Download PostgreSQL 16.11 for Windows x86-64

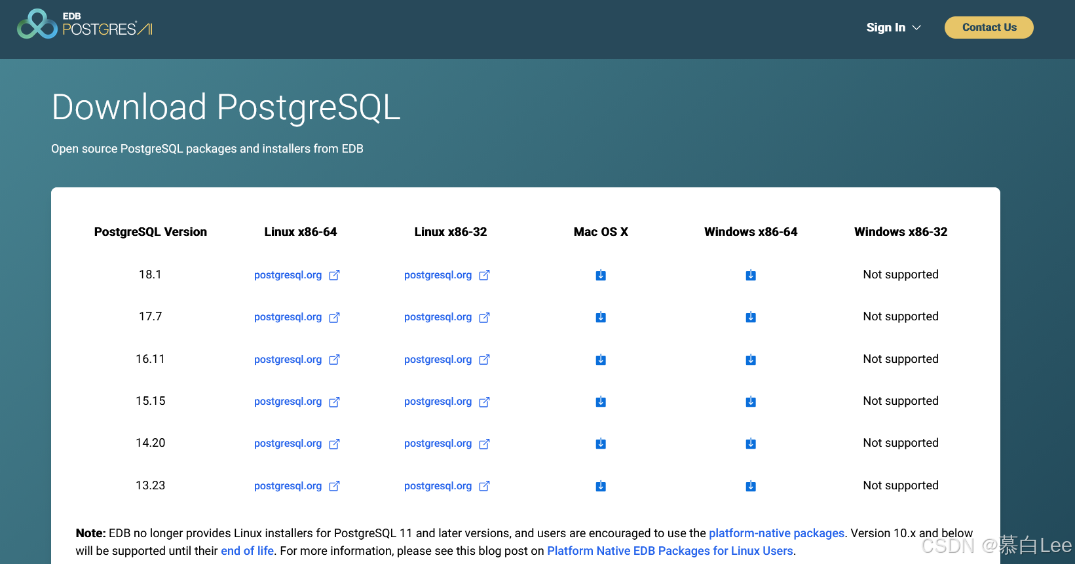751,360
